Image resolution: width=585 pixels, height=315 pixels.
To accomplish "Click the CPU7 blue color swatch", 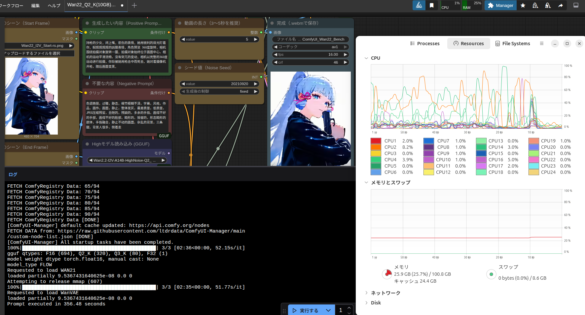I will (429, 141).
